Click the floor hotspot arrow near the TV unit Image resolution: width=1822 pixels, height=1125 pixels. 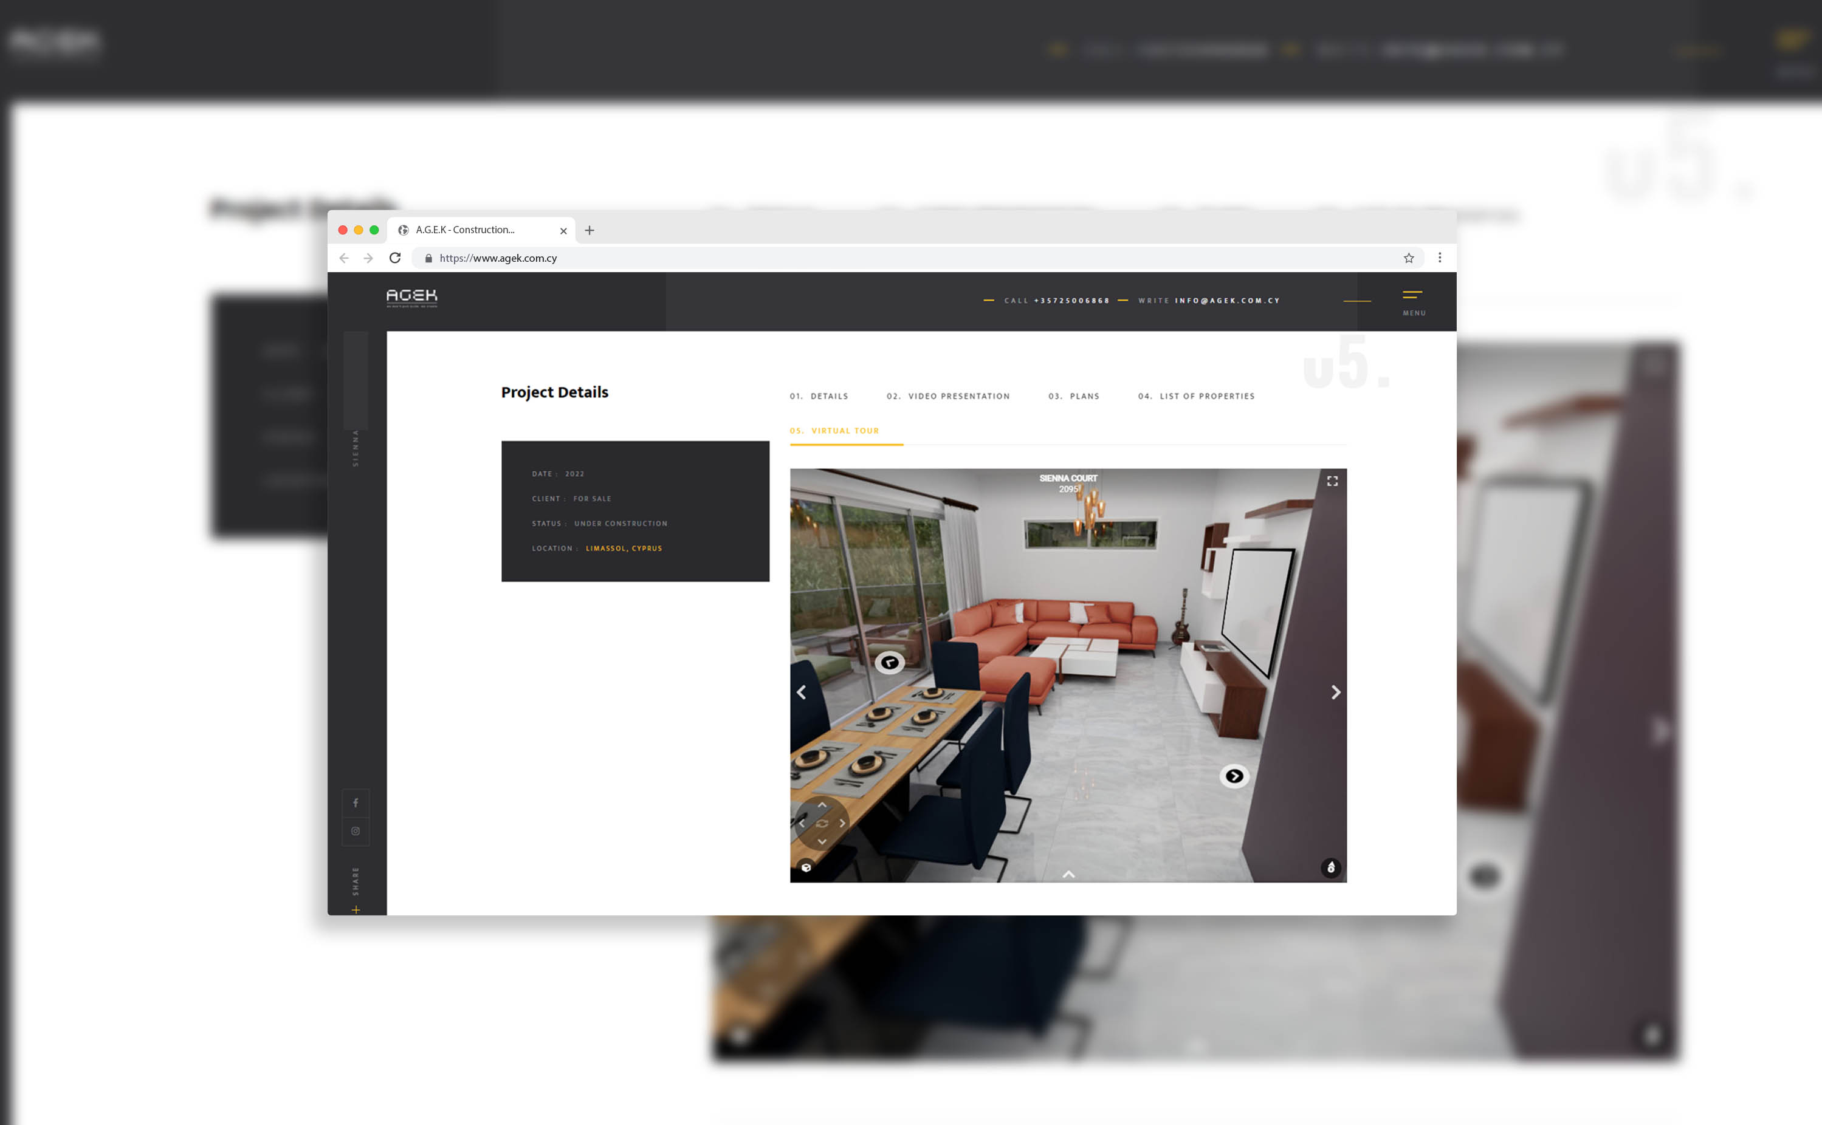click(x=1234, y=776)
